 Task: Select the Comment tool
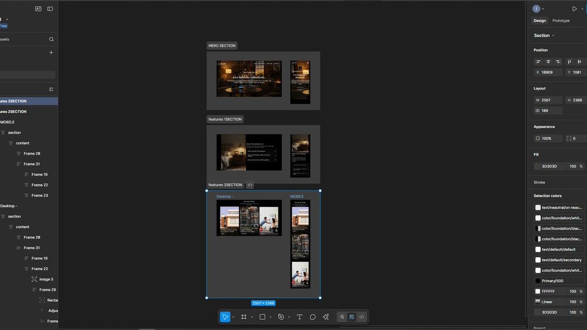pyautogui.click(x=313, y=317)
